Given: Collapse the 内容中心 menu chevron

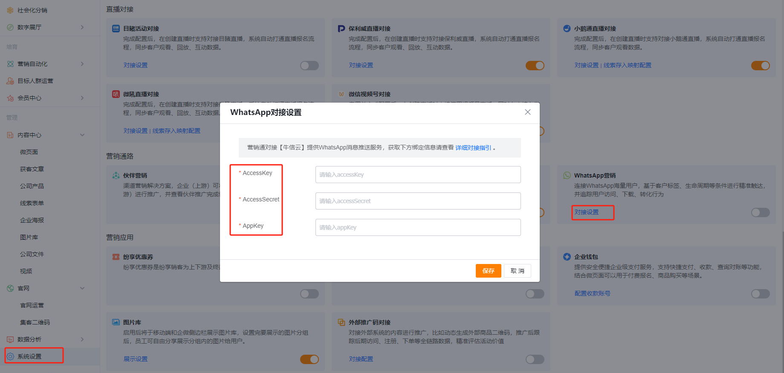Looking at the screenshot, I should (82, 135).
